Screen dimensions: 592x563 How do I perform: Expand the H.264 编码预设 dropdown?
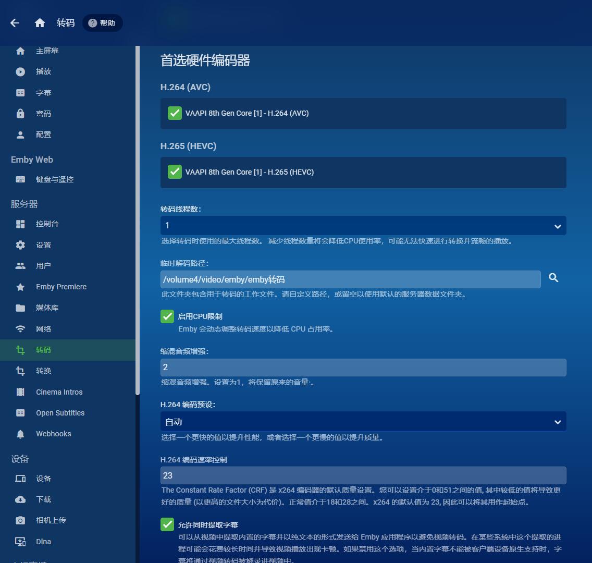[x=363, y=422]
